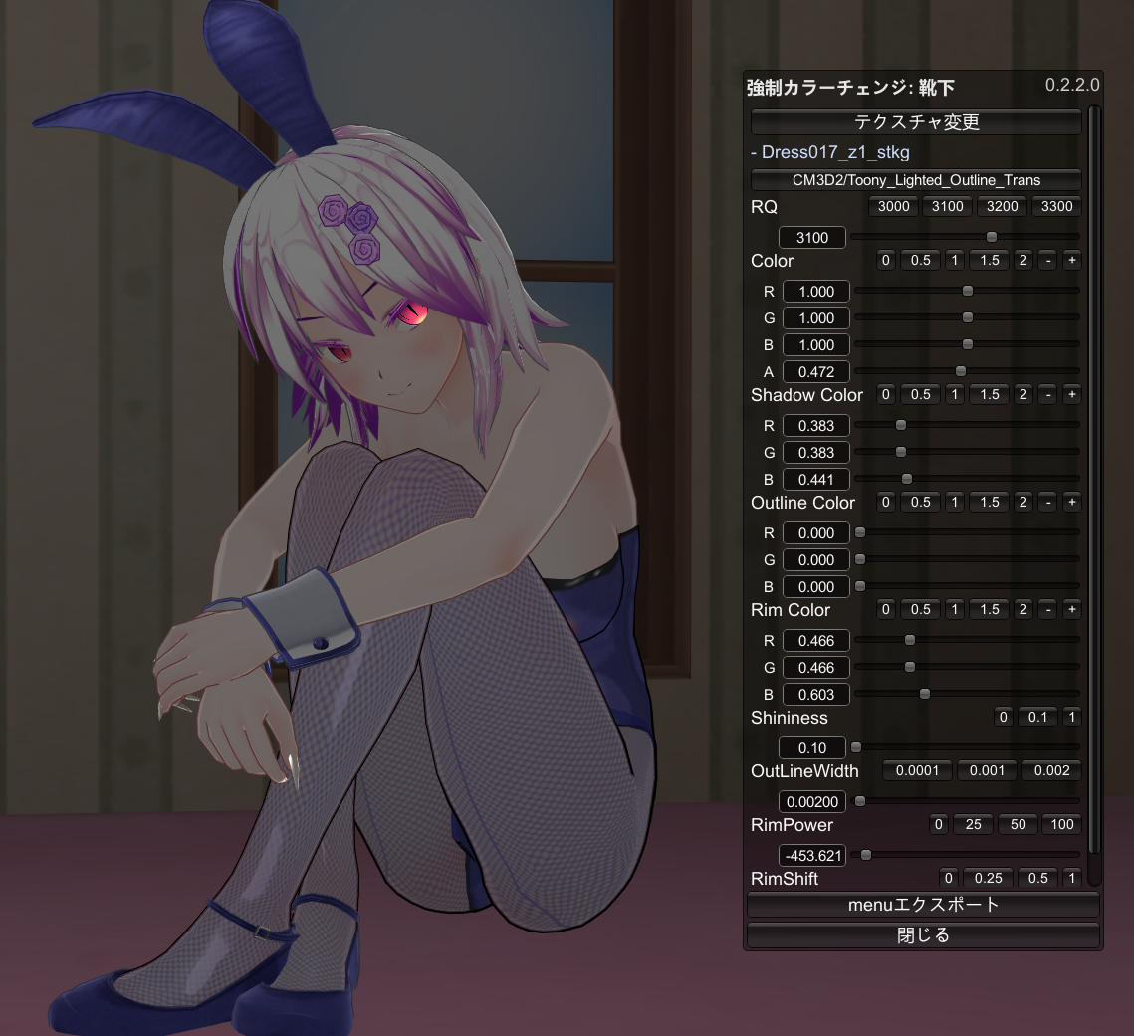Set Color preset to 2
The image size is (1134, 1036).
point(1021,260)
